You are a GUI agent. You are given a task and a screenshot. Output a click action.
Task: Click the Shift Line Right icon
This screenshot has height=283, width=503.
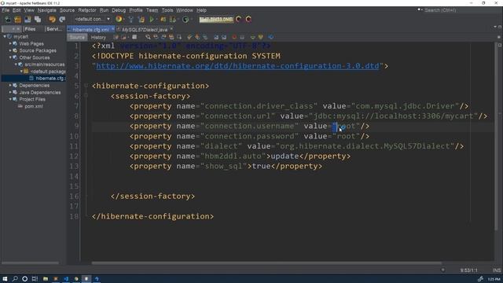[x=224, y=37]
